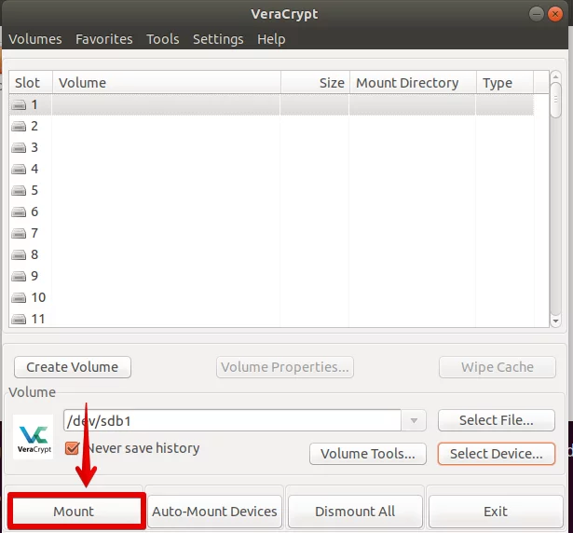Exit VeraCrypt with the Exit button
The width and height of the screenshot is (573, 533).
pyautogui.click(x=496, y=511)
